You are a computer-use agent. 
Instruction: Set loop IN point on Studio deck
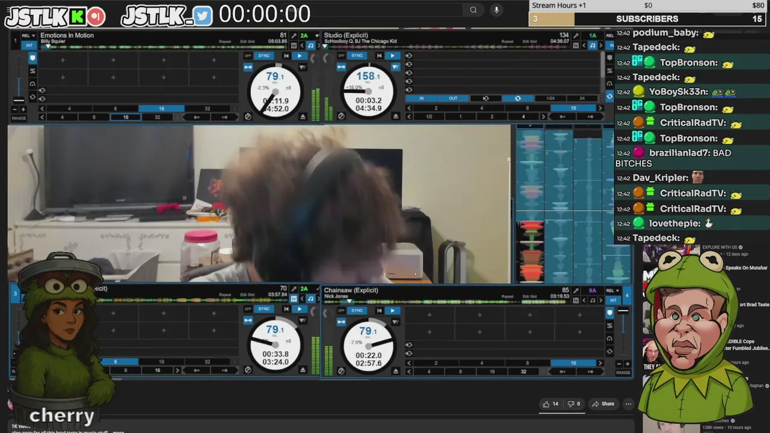421,99
